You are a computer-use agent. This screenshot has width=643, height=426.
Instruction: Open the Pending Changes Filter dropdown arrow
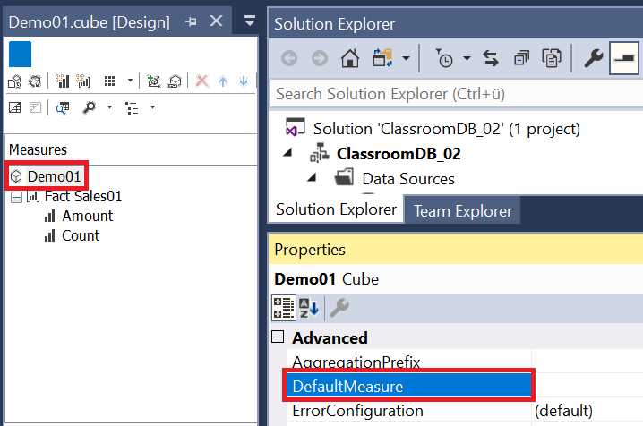coord(467,59)
